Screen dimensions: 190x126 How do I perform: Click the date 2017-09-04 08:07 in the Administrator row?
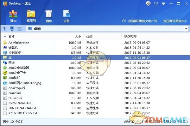point(137,43)
